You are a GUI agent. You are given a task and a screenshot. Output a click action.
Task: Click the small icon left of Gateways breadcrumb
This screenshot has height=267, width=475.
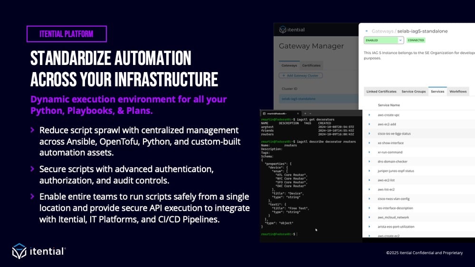pyautogui.click(x=367, y=31)
